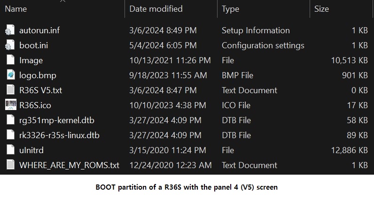Viewport: 374px width, 199px height.
Task: Select the blank Image file icon
Action: [10, 60]
